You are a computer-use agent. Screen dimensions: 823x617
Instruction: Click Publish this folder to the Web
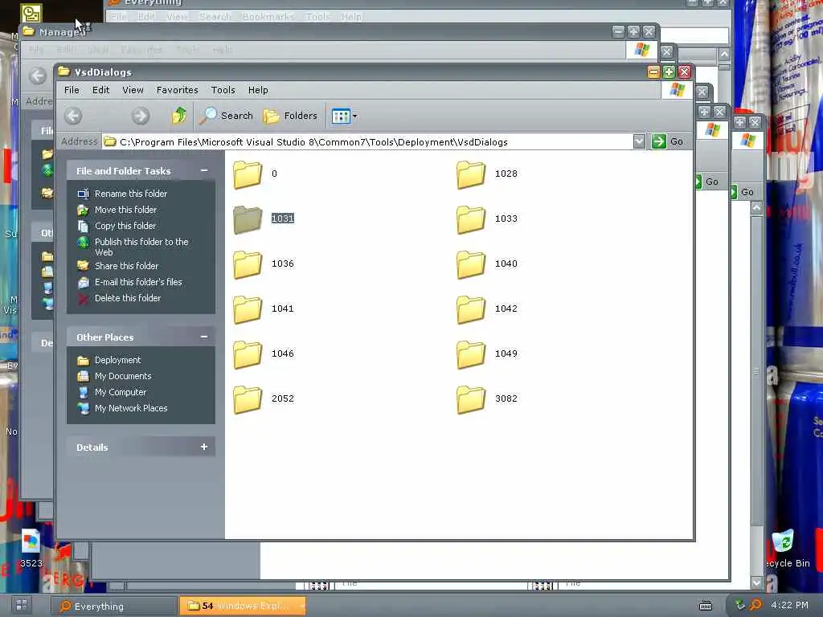pyautogui.click(x=141, y=247)
